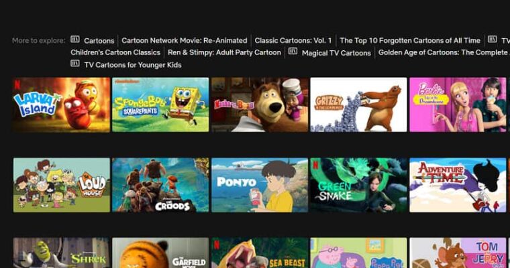The height and width of the screenshot is (268, 510).
Task: Open the SpongeBob SquarePants title card
Action: [160, 105]
